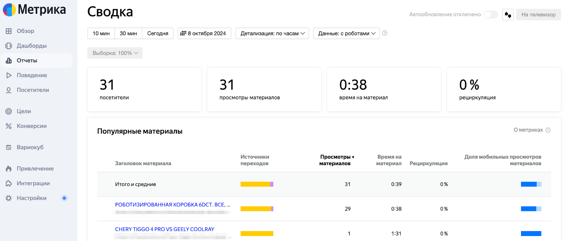Select the 10 мин time range
Screen dimensions: 566x241
point(101,34)
